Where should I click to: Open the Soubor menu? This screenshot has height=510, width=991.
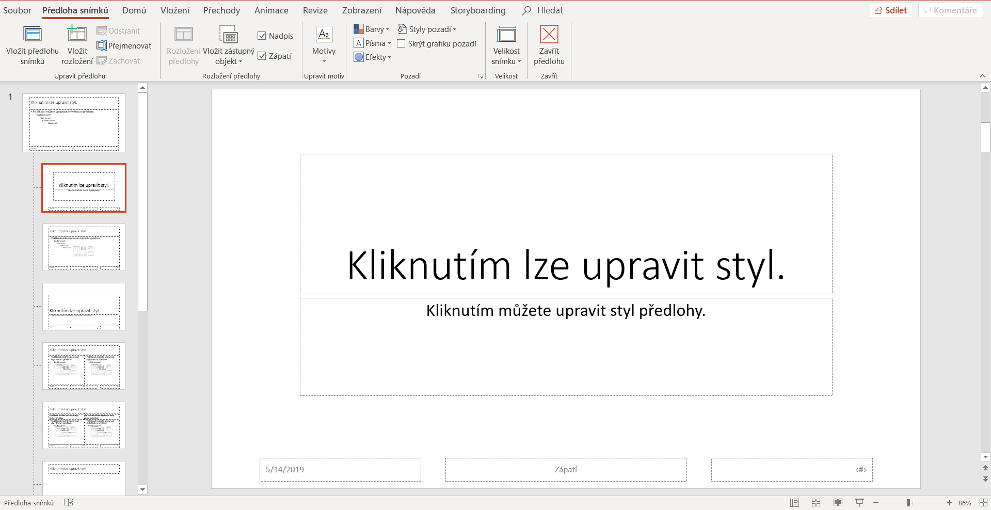[17, 10]
